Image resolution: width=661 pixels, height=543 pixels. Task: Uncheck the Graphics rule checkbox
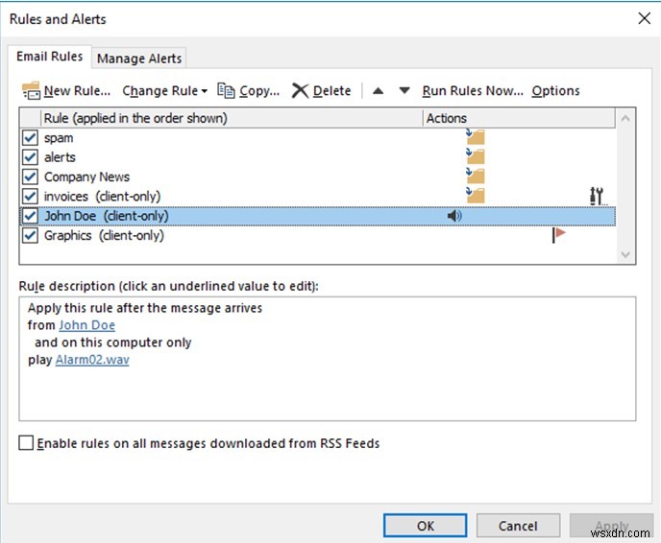pyautogui.click(x=30, y=235)
